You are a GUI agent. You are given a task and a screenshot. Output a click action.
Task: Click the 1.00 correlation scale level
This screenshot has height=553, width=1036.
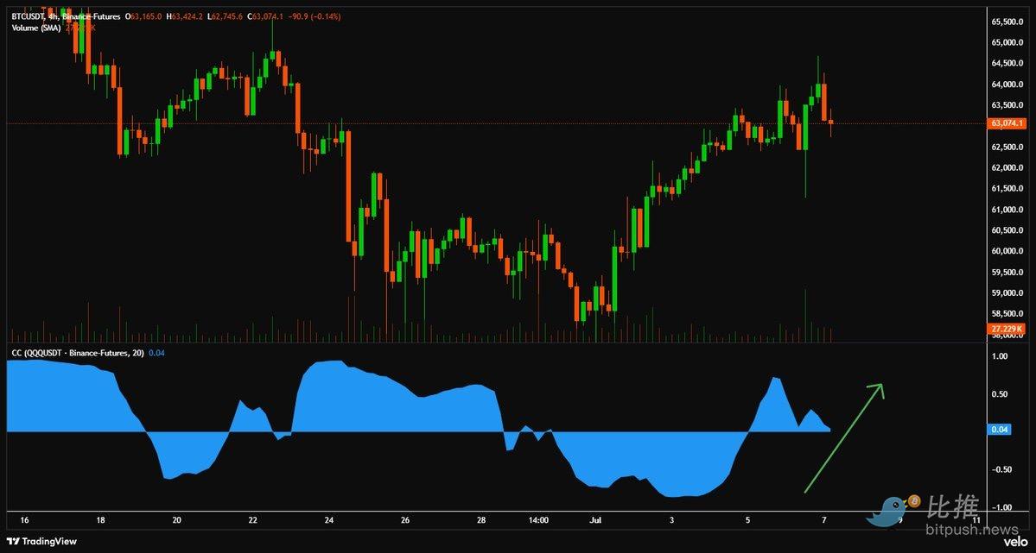[x=999, y=356]
